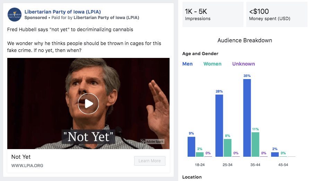
Task: Select the Men legend label
Action: 188,64
